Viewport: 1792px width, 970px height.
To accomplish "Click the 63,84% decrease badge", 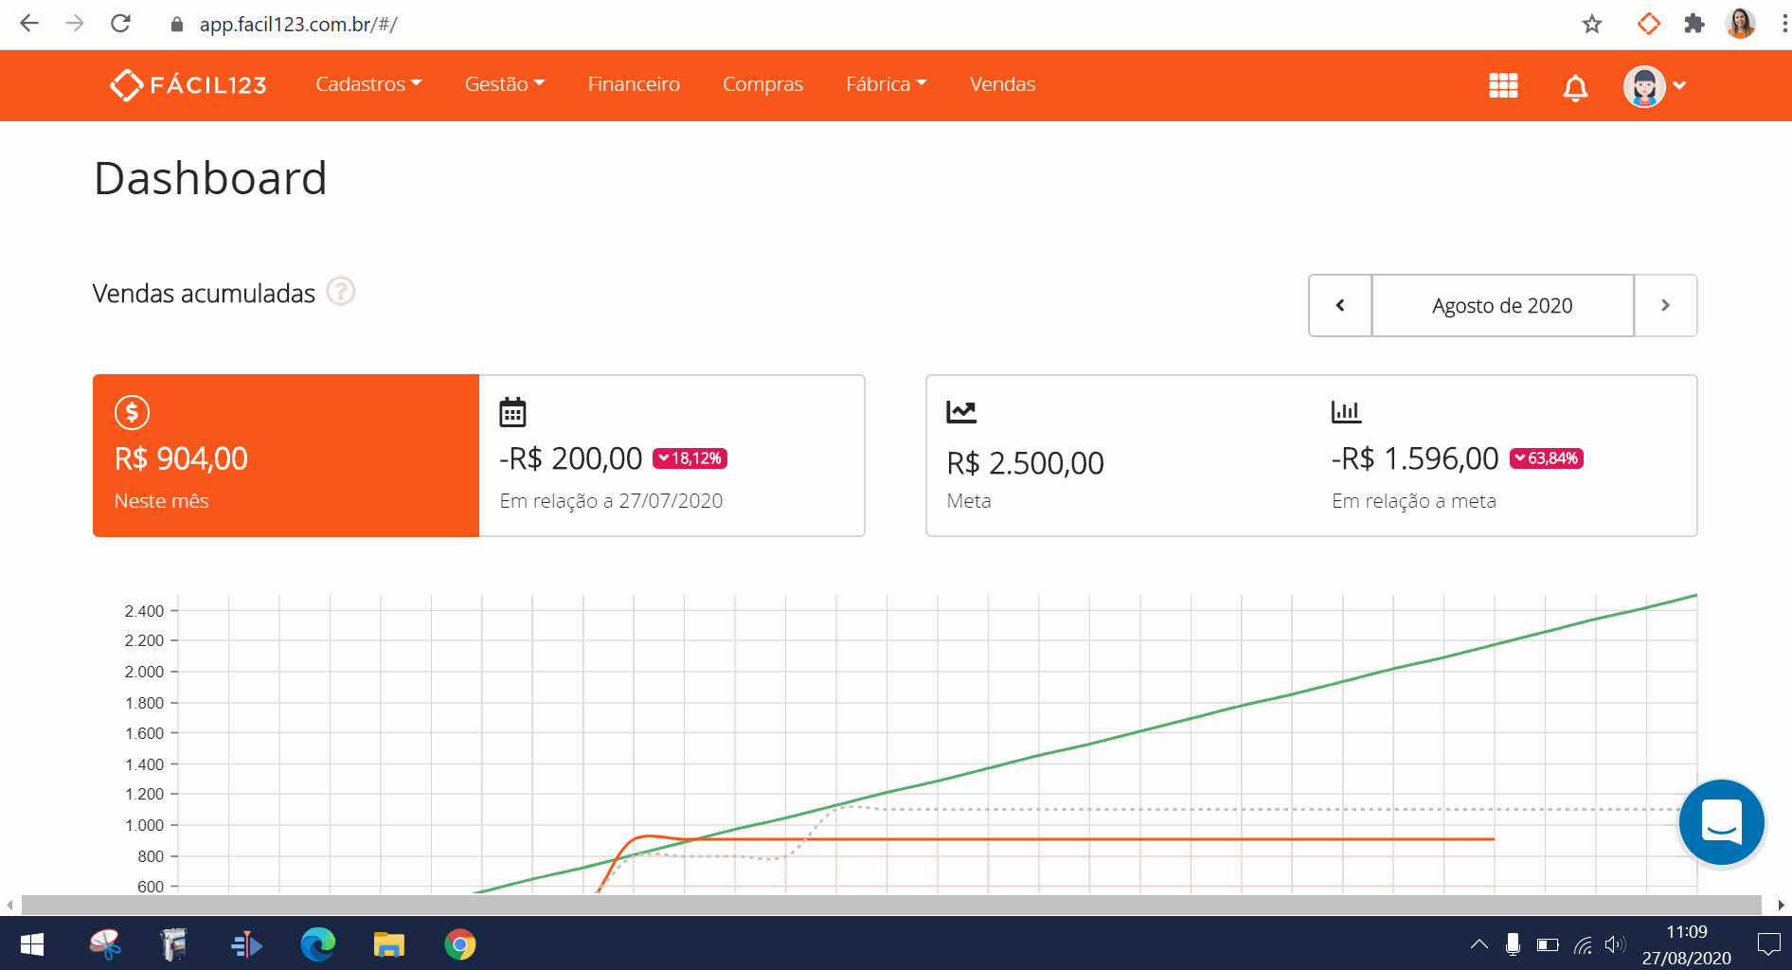I will click(x=1547, y=458).
